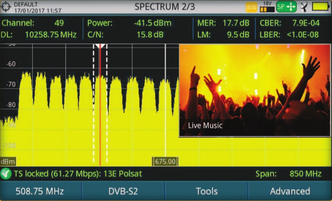Tap the TS locked 13E Polsat status text

(78, 174)
